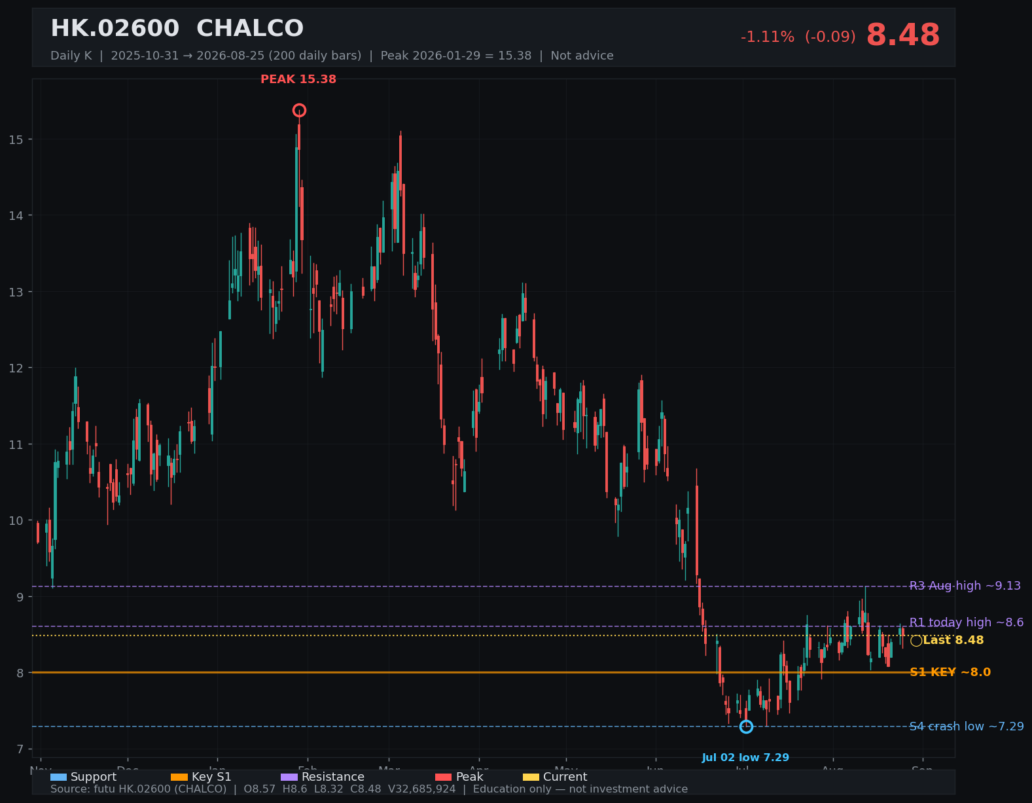The width and height of the screenshot is (1032, 803).
Task: Click the y-axis value 7
Action: pos(20,749)
